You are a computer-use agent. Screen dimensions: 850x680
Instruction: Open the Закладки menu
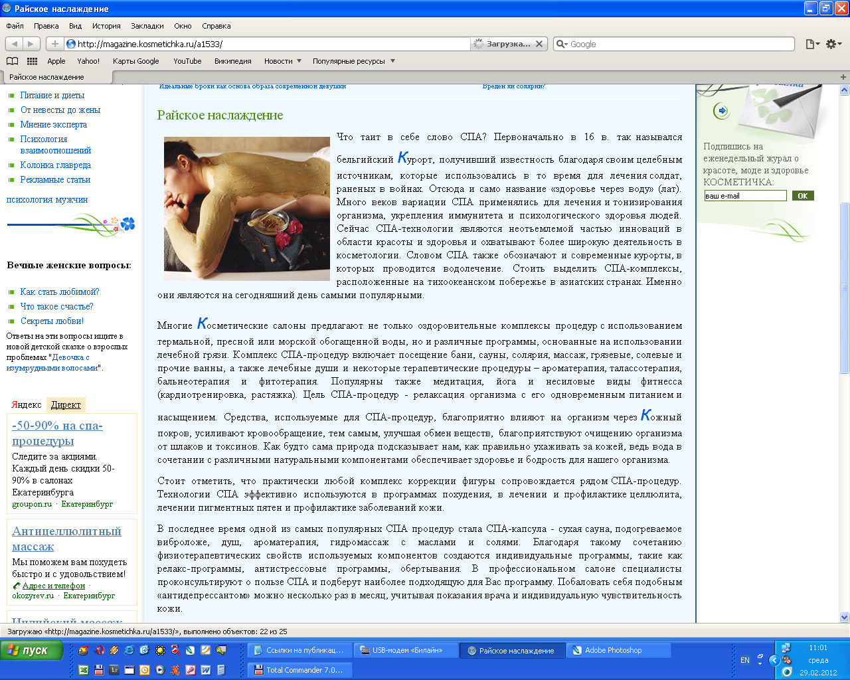pos(147,26)
